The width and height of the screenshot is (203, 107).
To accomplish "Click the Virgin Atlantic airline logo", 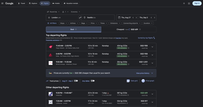I will tap(50, 47).
